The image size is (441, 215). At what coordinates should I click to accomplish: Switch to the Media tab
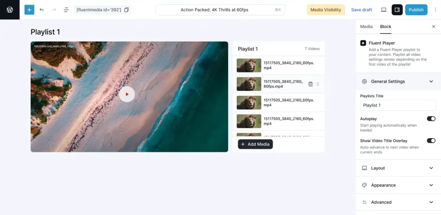(x=366, y=27)
